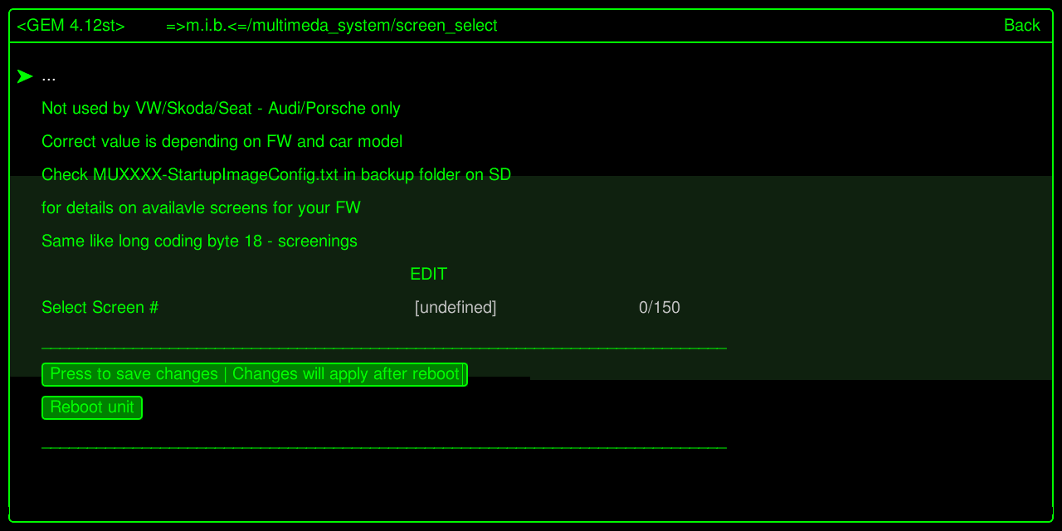Click the "for details on availavle screens" line
Screen dimensions: 1062x531
pos(201,208)
